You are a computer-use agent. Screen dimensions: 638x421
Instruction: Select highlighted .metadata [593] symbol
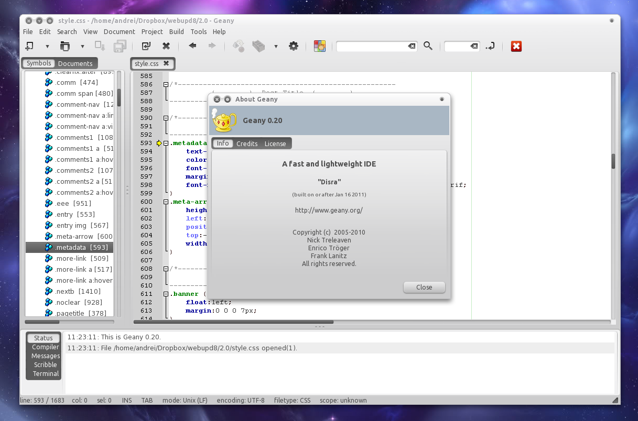(x=70, y=247)
